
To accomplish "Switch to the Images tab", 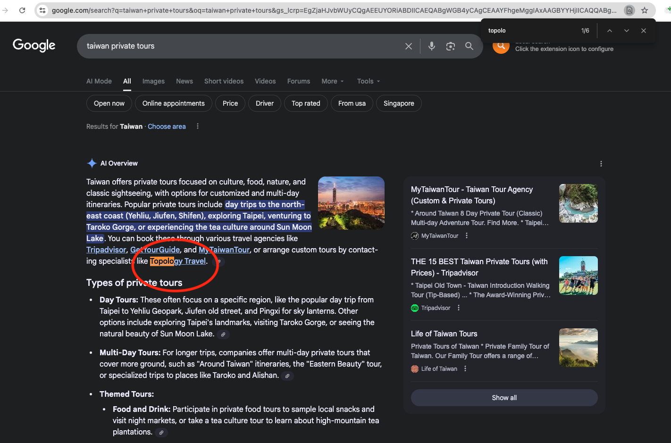I will tap(153, 81).
